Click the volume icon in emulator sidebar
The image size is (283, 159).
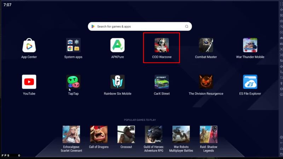coord(281,10)
